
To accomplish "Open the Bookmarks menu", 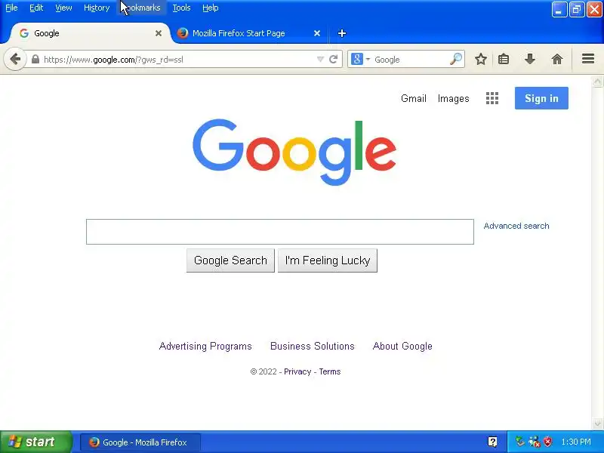I will coord(141,8).
